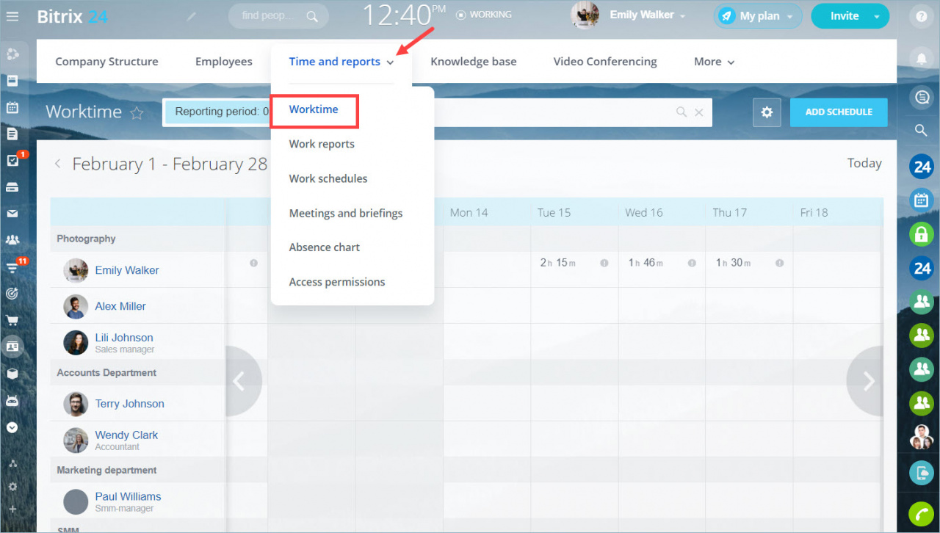Screen dimensions: 940x533
Task: Open the target goals icon
Action: point(12,294)
